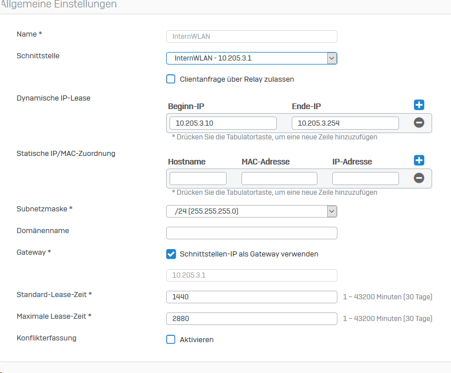The width and height of the screenshot is (451, 373).
Task: Uncheck Schnittstellen-IP als Gateway verwenden
Action: point(171,254)
